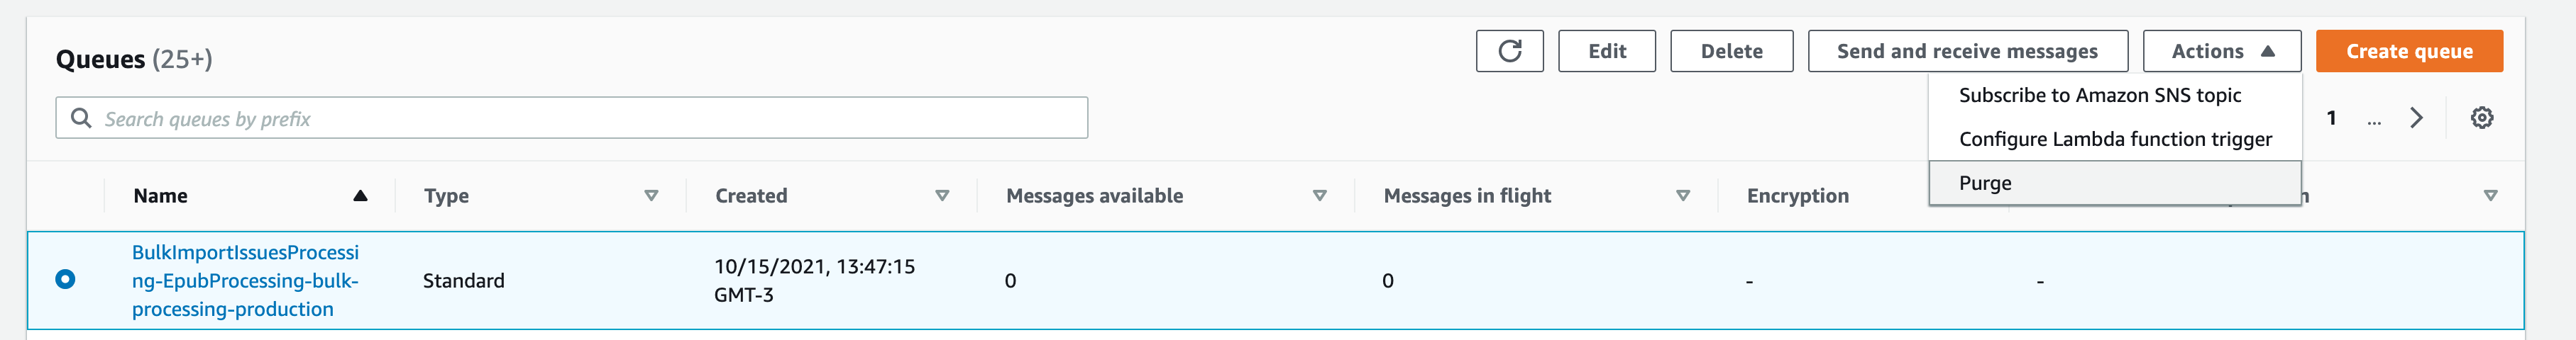This screenshot has height=340, width=2576.
Task: Select the BulkImportIssuesProcessing queue radio button
Action: [x=65, y=279]
